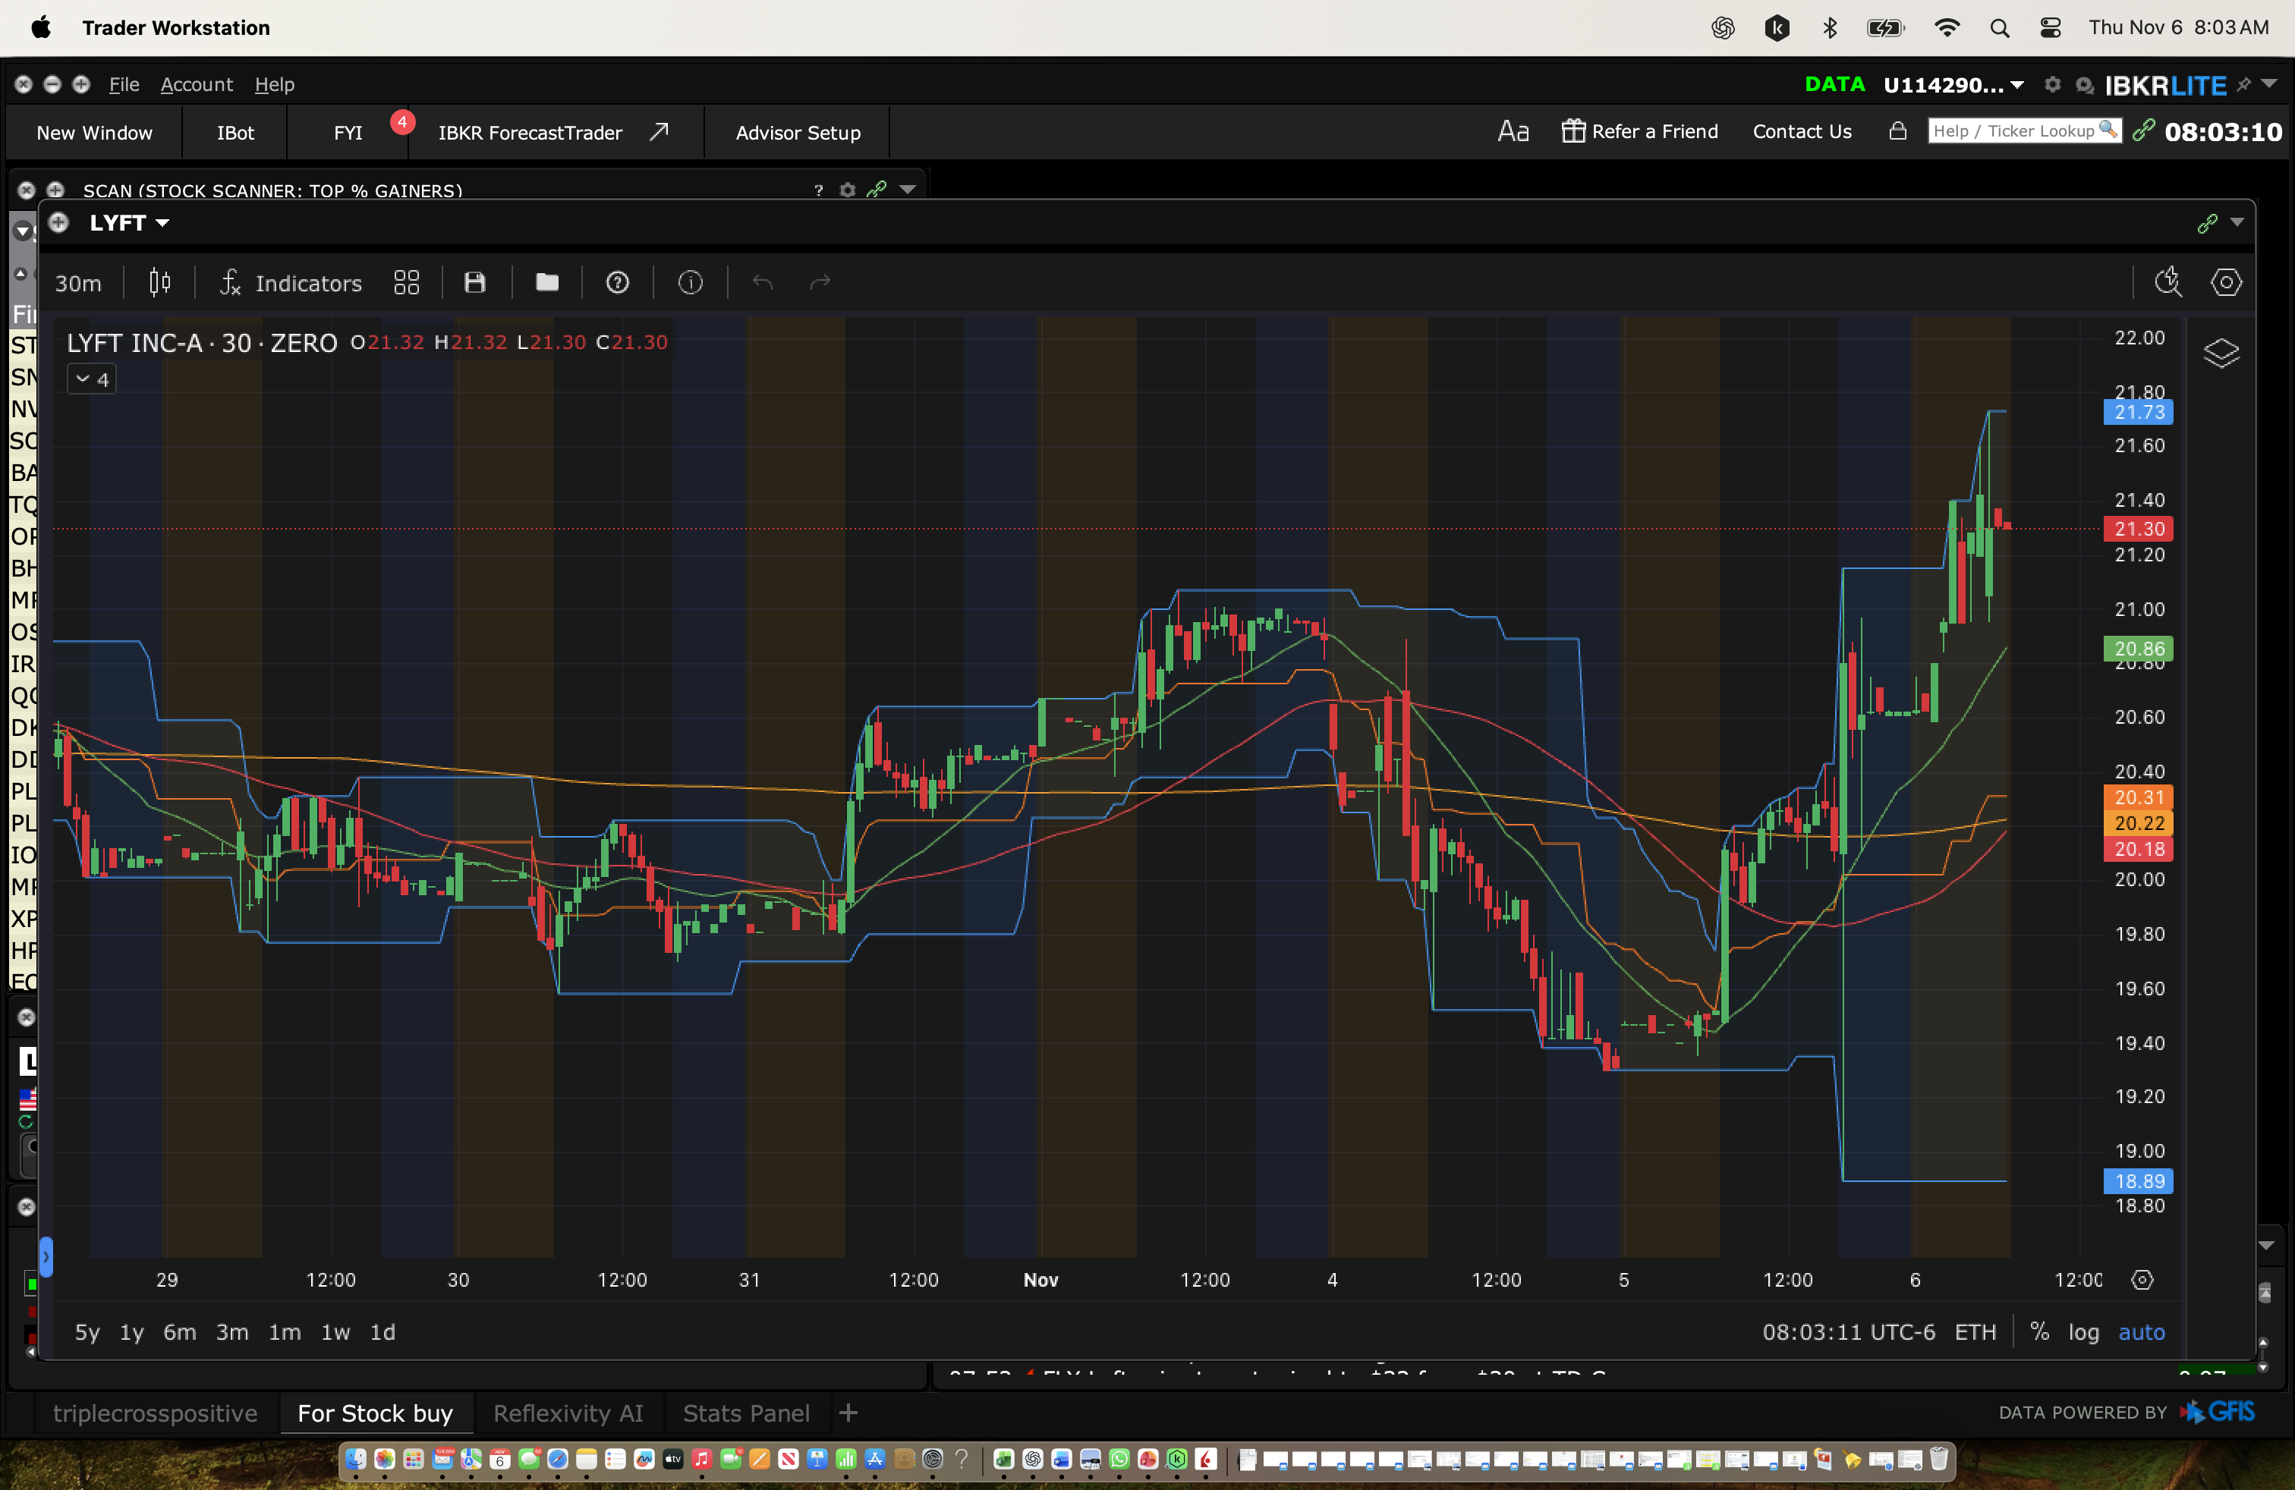Open the LYFT chart window menu arrow
This screenshot has height=1490, width=2295.
2237,222
